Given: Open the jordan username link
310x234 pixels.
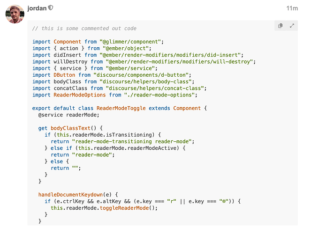Looking at the screenshot, I should 37,8.
